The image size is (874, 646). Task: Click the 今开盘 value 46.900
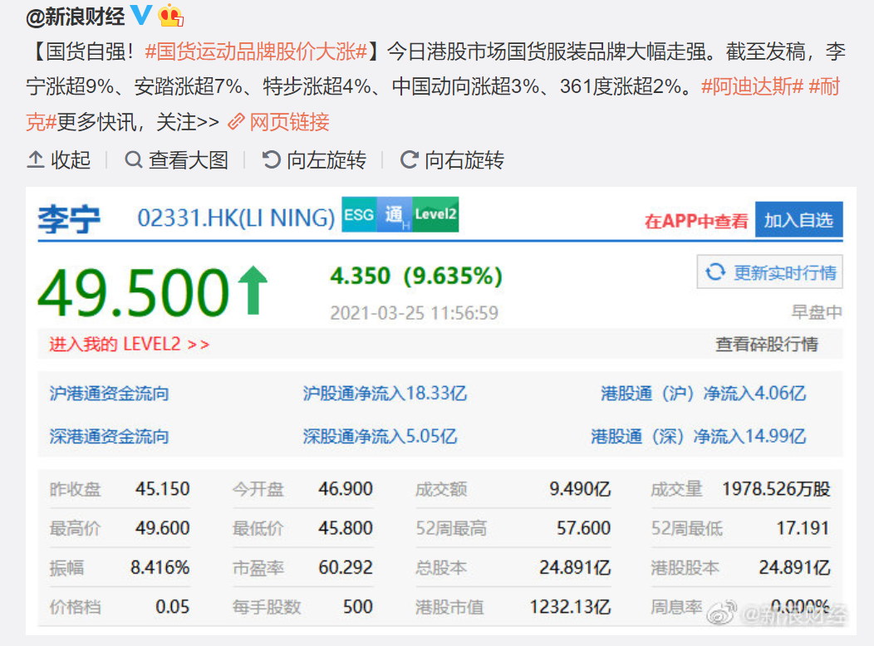click(x=345, y=489)
